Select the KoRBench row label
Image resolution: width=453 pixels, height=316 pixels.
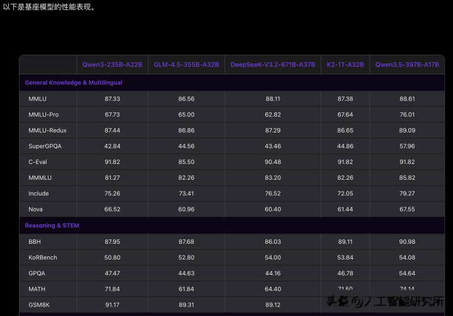(43, 257)
